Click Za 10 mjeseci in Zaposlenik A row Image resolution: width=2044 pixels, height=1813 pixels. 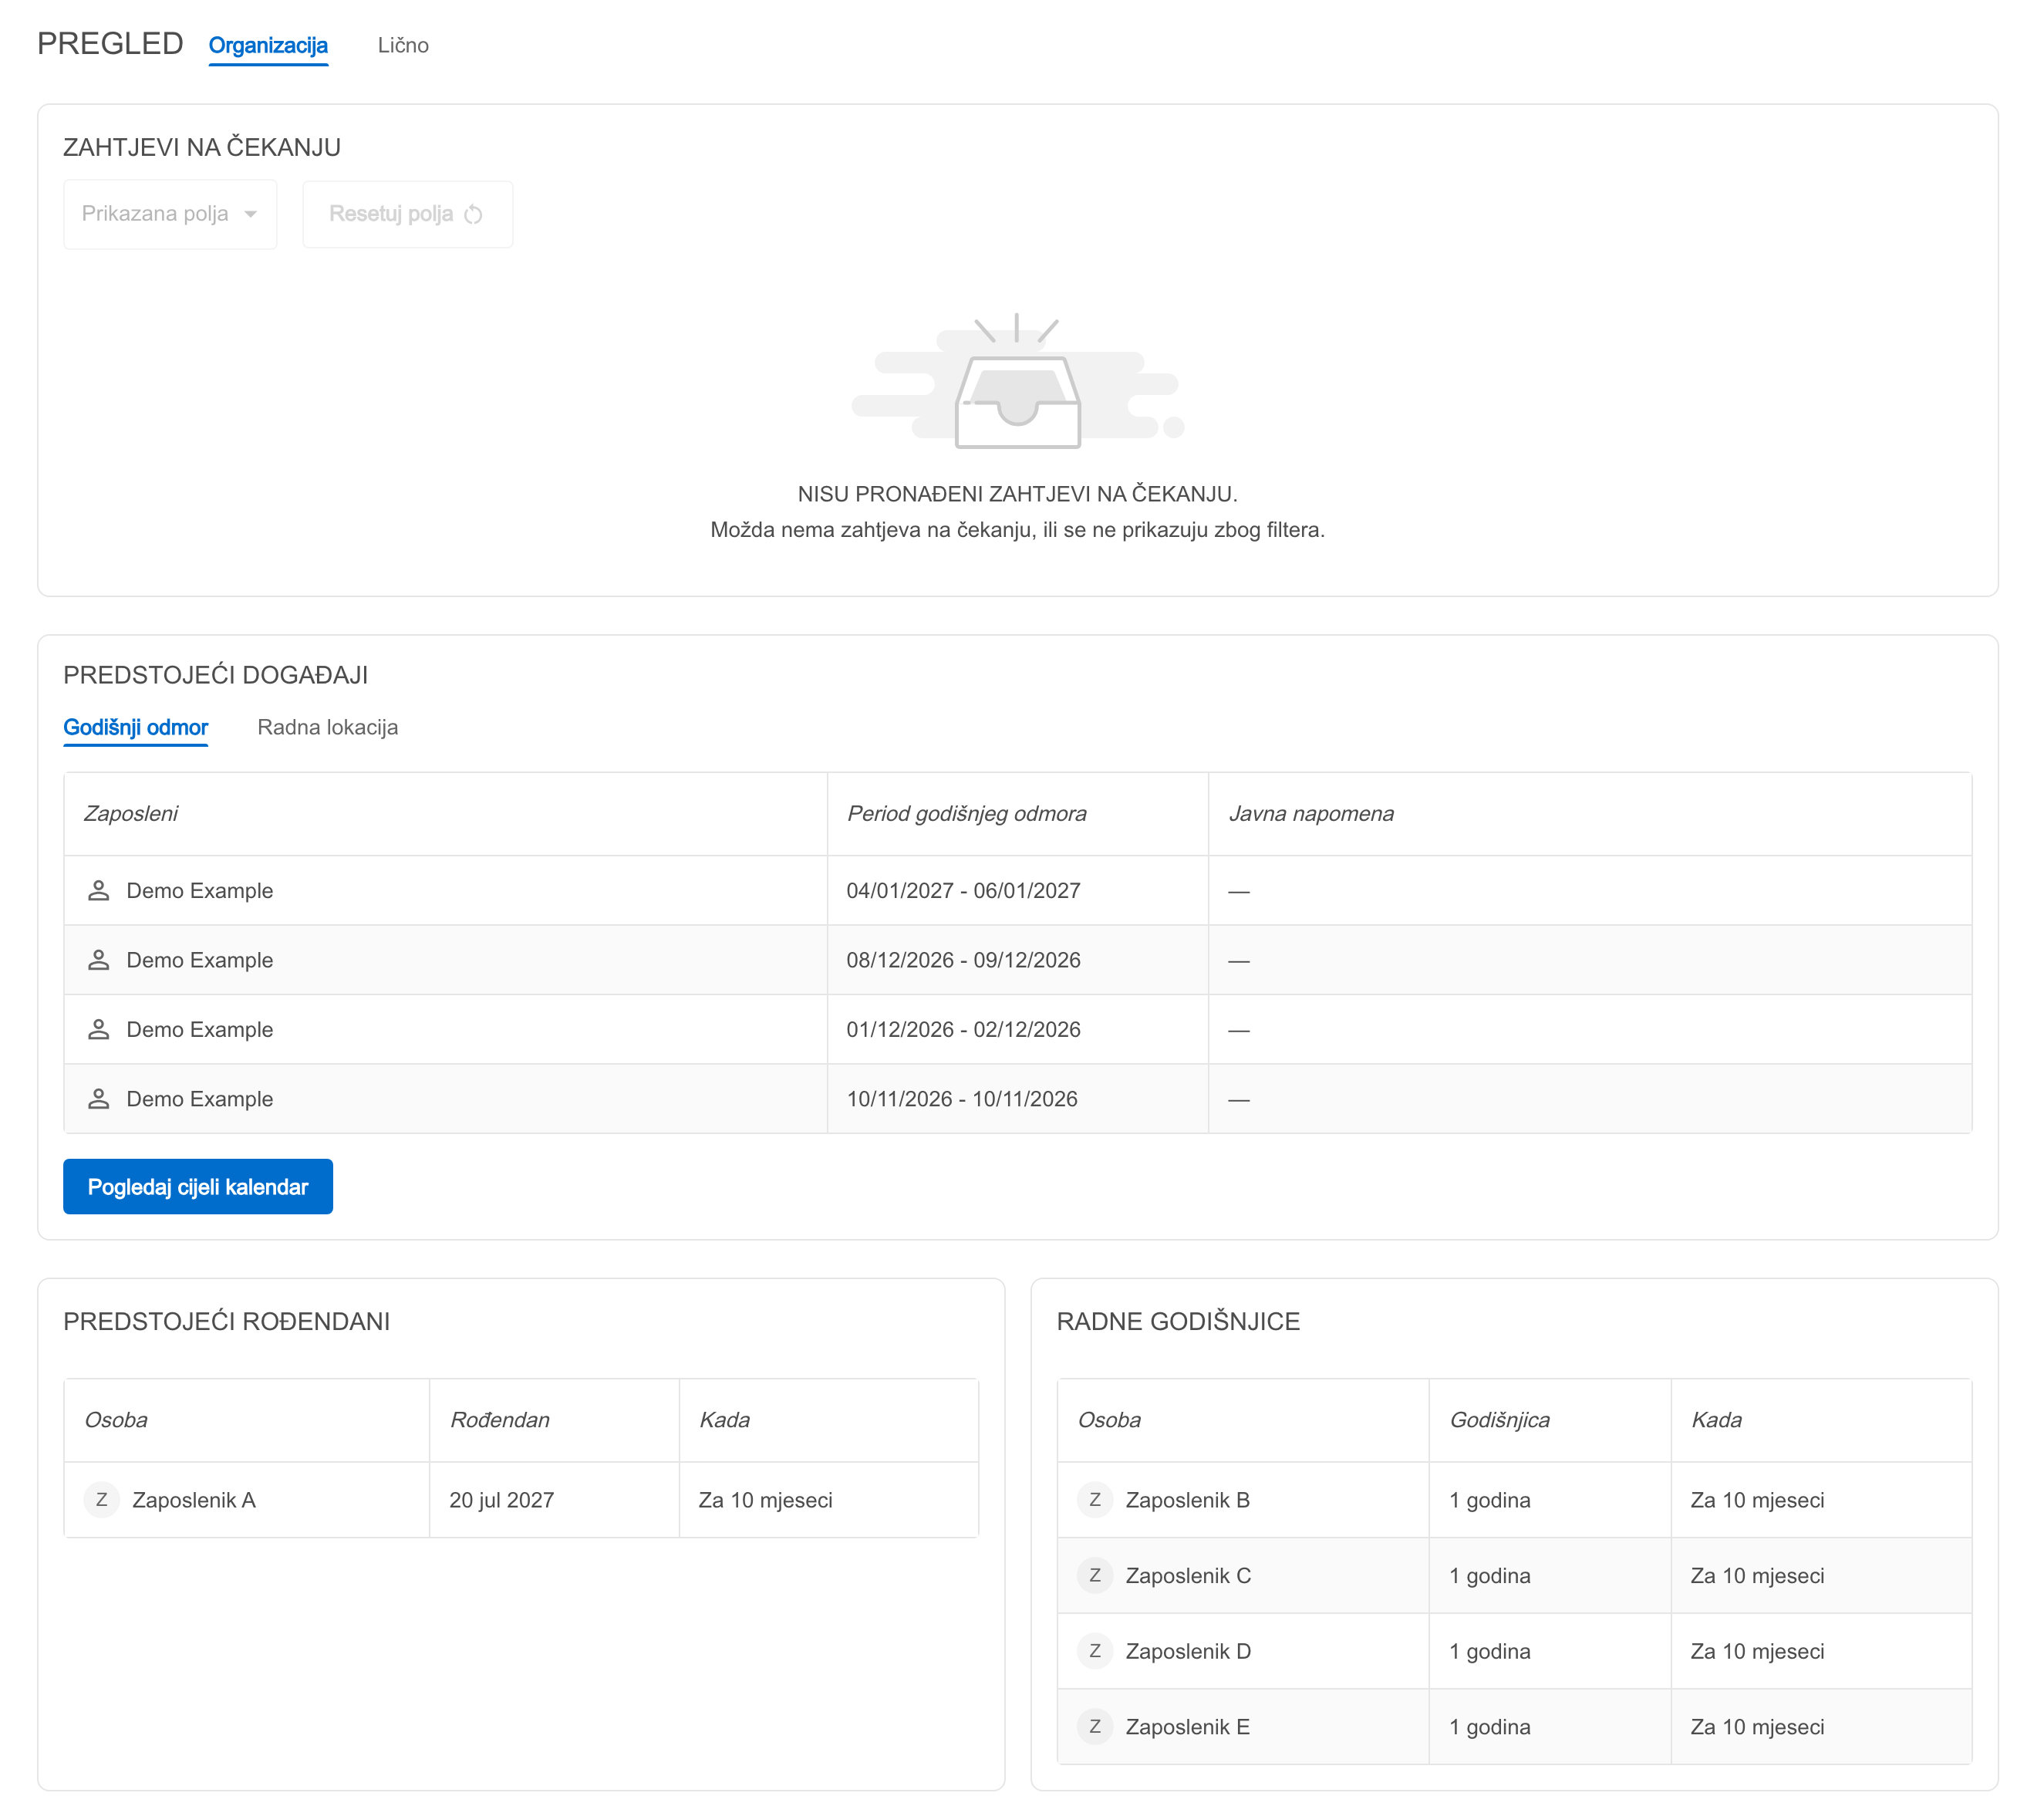click(766, 1500)
